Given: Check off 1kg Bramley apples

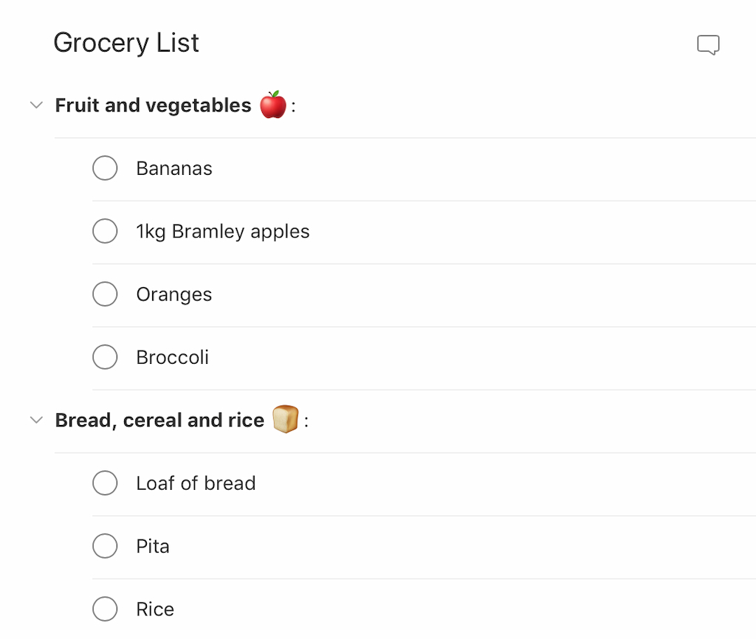Looking at the screenshot, I should (105, 231).
